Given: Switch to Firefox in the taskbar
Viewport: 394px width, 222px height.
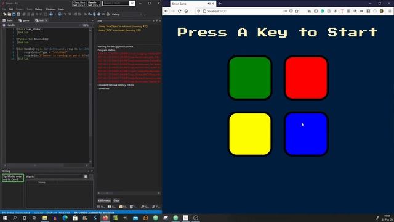Looking at the screenshot, I should (105, 218).
